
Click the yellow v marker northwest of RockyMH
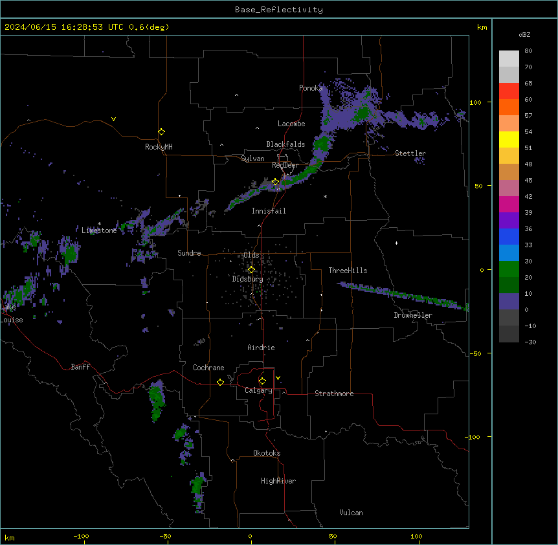113,119
